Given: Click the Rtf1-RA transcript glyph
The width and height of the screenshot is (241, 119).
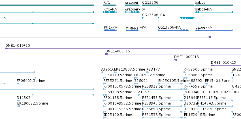Looking at the screenshot, I should point(110,12).
